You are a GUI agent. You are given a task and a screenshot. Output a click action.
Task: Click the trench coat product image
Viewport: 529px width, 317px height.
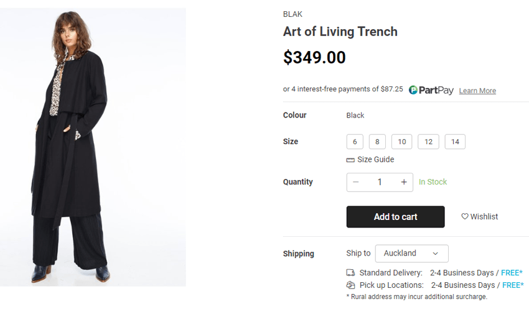pyautogui.click(x=93, y=147)
